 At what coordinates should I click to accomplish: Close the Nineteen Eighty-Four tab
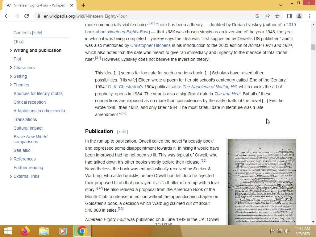tap(72, 6)
